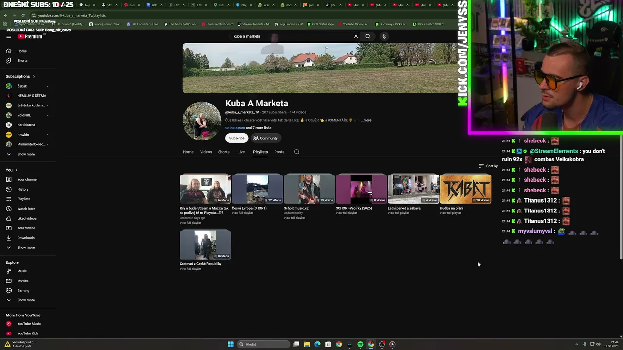Open the Sort by dropdown
This screenshot has width=623, height=350.
point(488,166)
